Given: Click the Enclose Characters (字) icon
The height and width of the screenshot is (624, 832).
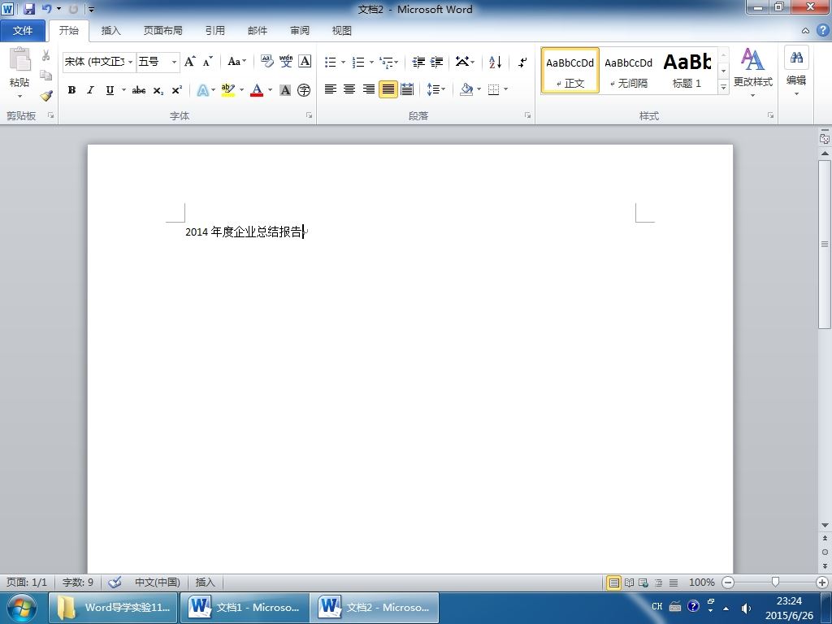Looking at the screenshot, I should [304, 90].
